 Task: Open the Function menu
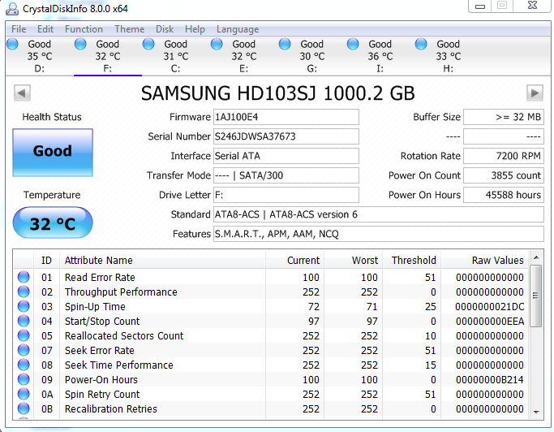click(84, 28)
